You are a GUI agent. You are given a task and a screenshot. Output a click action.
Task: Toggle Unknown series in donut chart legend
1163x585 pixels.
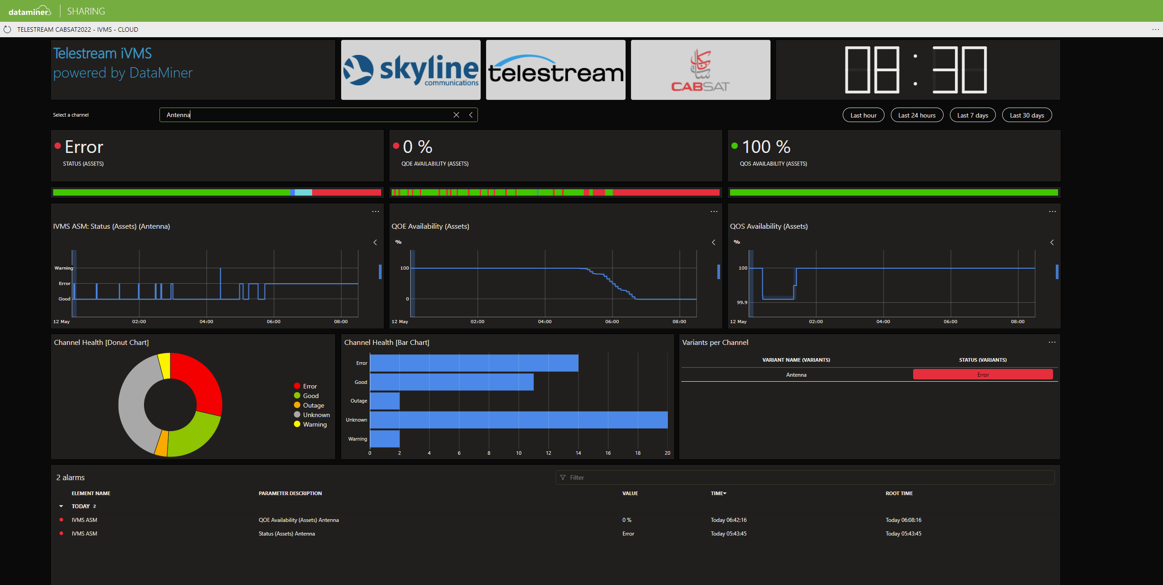(x=312, y=415)
